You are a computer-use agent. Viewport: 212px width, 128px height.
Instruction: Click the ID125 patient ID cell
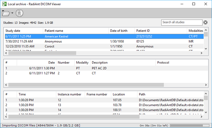click(x=140, y=42)
